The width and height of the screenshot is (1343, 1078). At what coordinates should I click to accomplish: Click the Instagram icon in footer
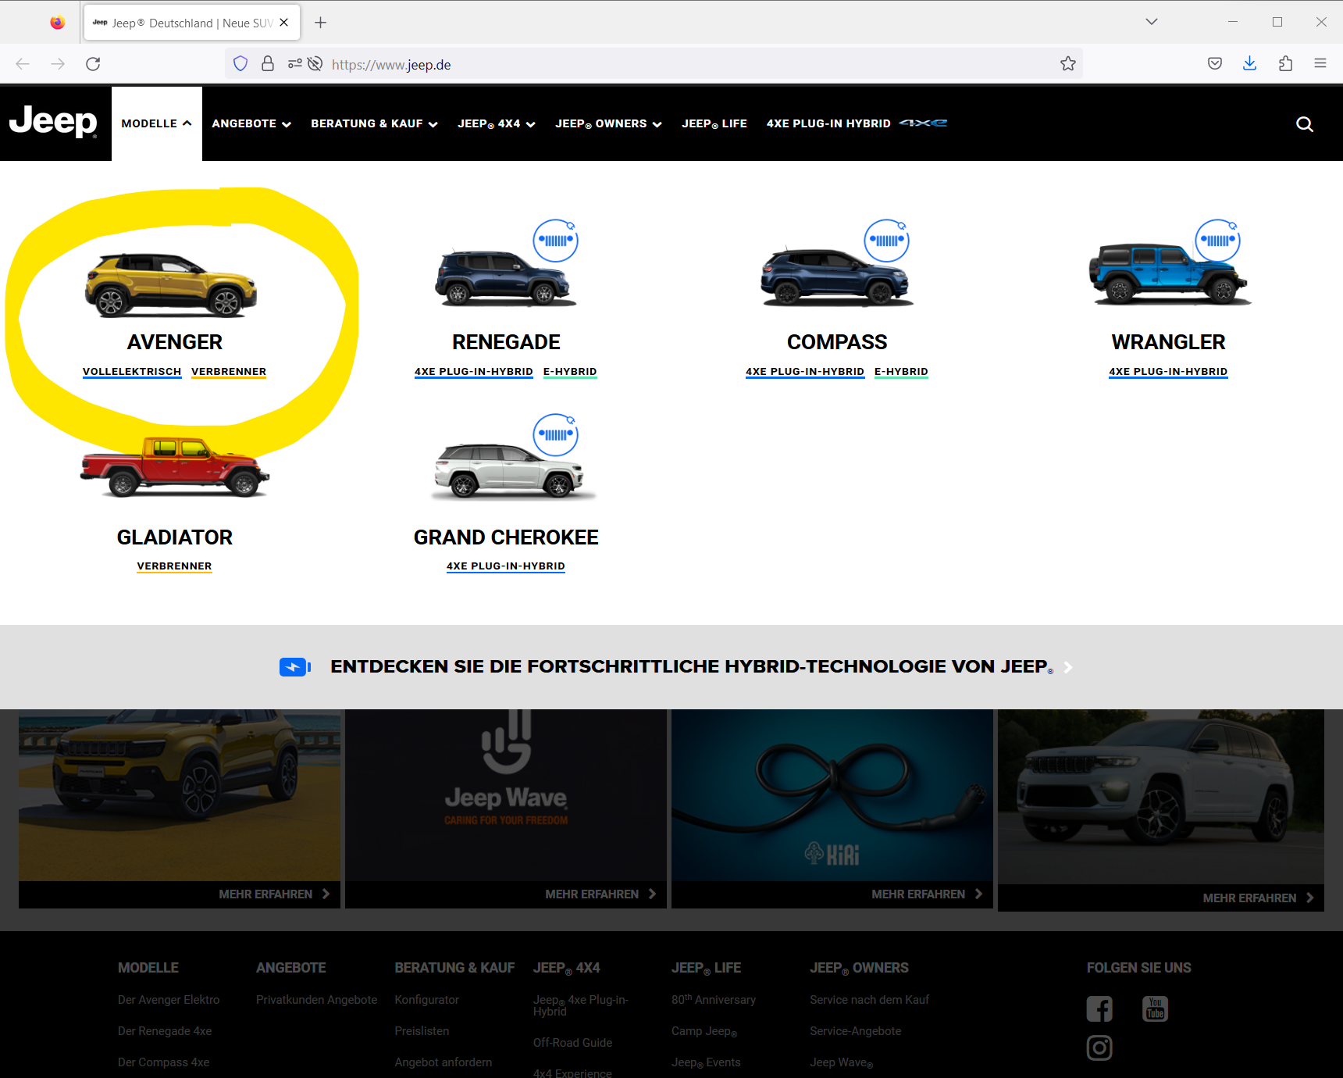1099,1048
